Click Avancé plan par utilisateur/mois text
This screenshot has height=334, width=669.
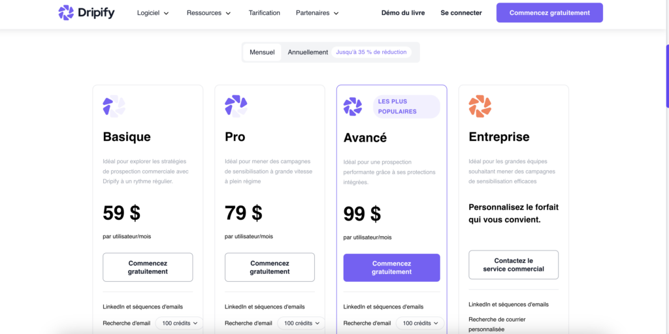coord(367,237)
